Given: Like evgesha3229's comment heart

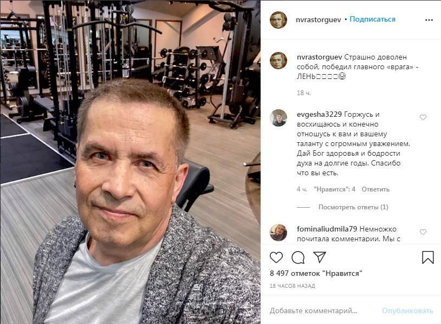Looking at the screenshot, I should tap(423, 117).
